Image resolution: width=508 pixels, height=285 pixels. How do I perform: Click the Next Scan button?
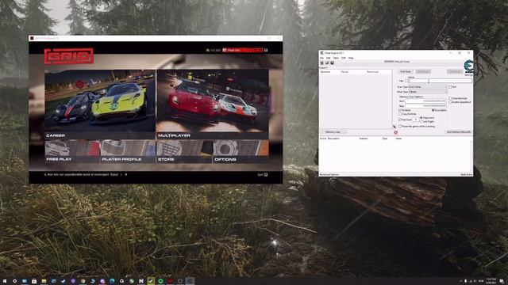click(x=423, y=71)
